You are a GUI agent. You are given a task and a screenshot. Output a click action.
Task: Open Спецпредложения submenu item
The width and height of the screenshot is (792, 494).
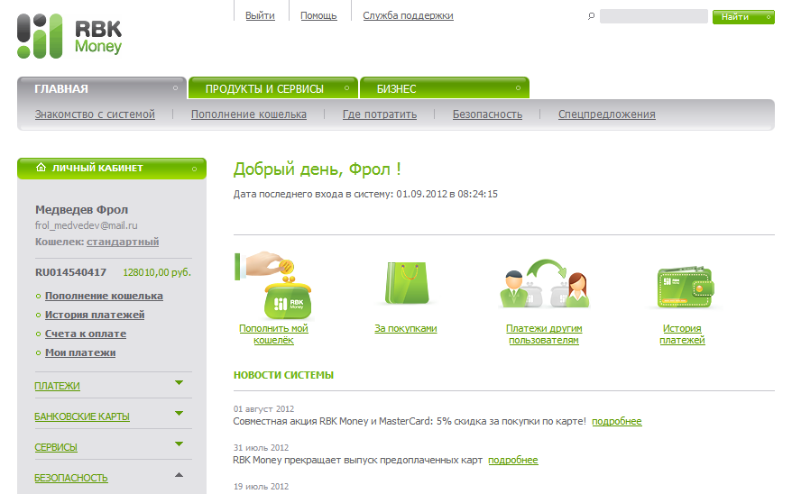click(606, 114)
